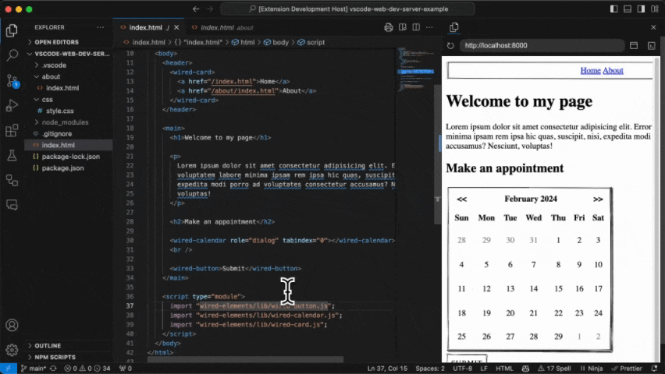The image size is (665, 374).
Task: Open .gitignore in the file tree
Action: click(x=57, y=134)
